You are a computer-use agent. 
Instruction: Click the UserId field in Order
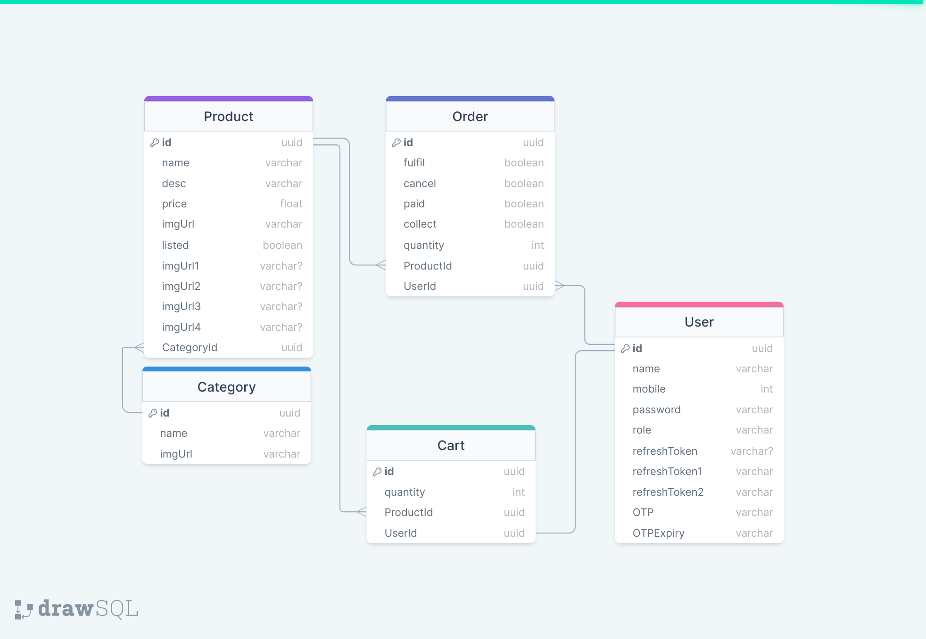420,286
